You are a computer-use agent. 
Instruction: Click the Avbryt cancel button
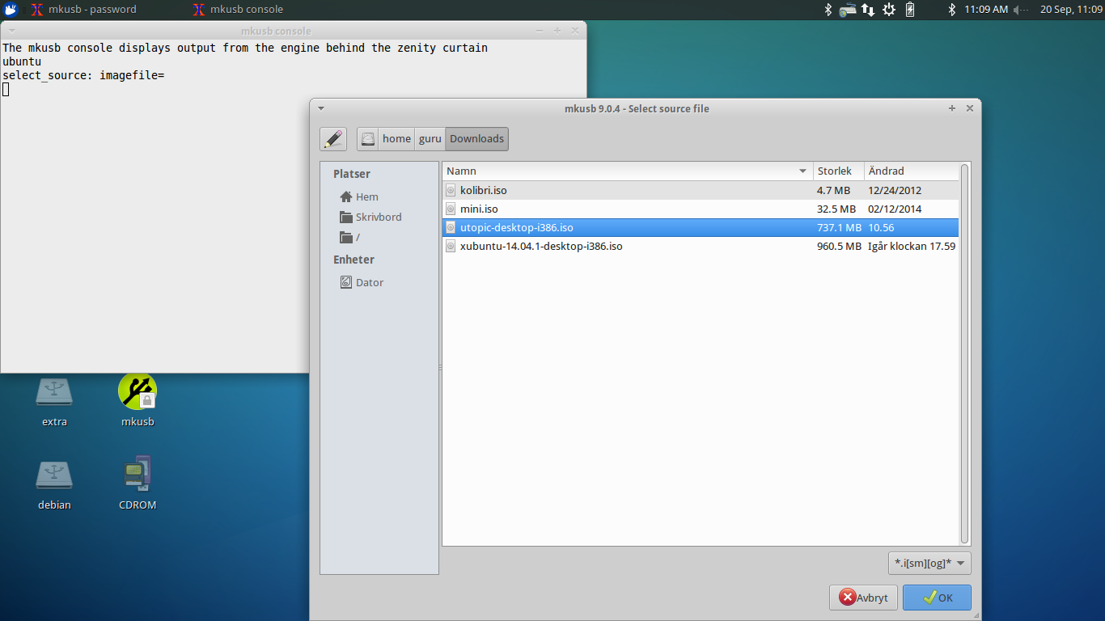863,598
